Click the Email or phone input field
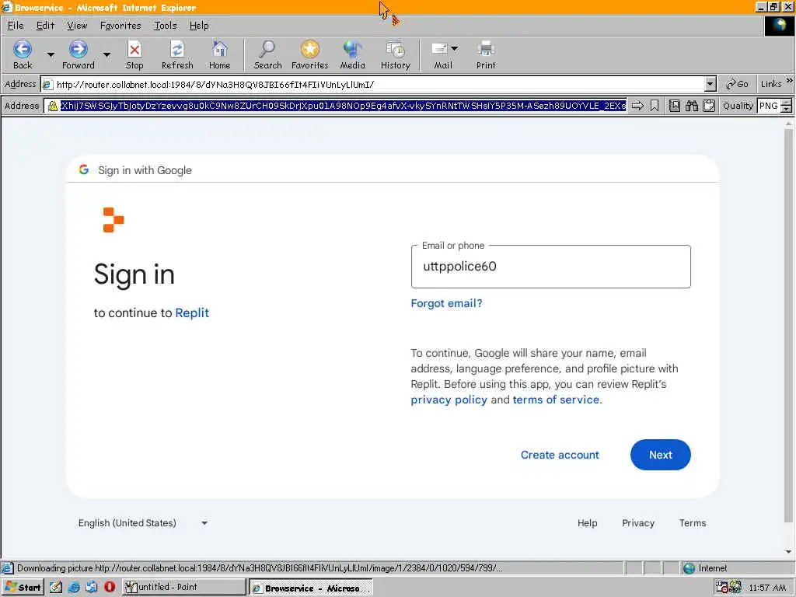 (x=551, y=267)
